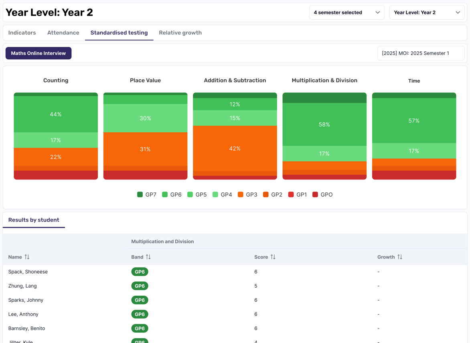Click the Maths Online Interview button
The width and height of the screenshot is (470, 343).
[x=38, y=53]
